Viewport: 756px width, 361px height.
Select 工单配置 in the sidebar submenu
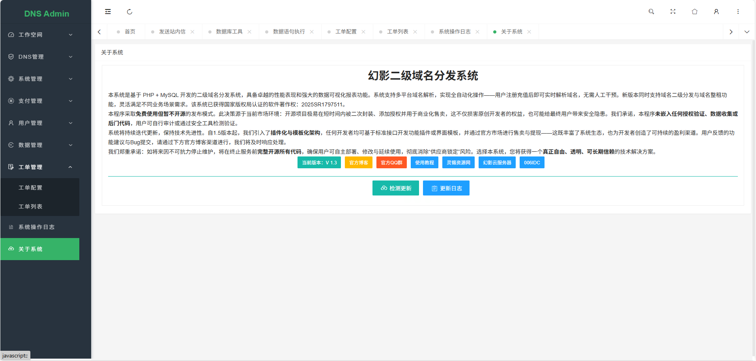[x=31, y=187]
